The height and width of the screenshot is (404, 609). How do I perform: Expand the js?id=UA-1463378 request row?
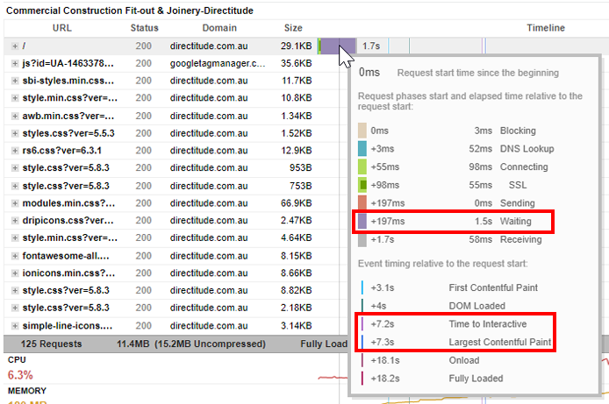click(x=15, y=63)
